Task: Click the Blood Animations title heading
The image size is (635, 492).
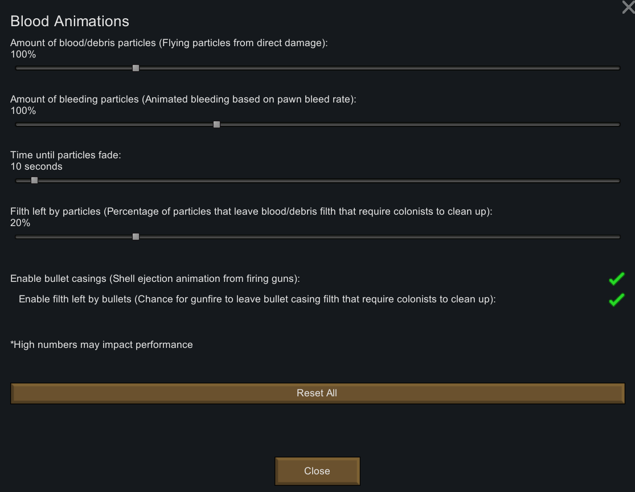Action: point(69,21)
